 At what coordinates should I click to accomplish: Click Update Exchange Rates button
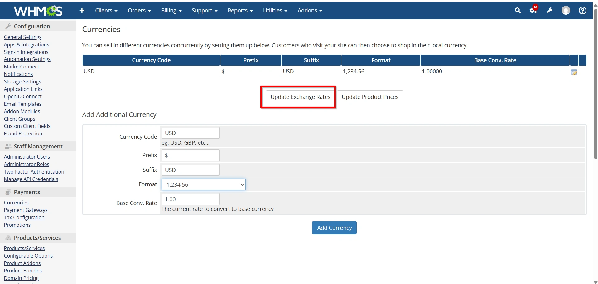pos(300,97)
